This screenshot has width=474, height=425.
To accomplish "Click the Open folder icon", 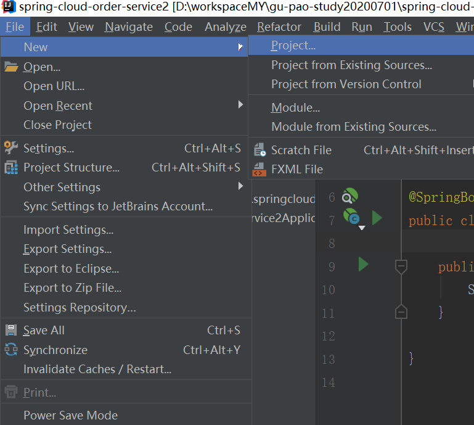I will [x=11, y=67].
